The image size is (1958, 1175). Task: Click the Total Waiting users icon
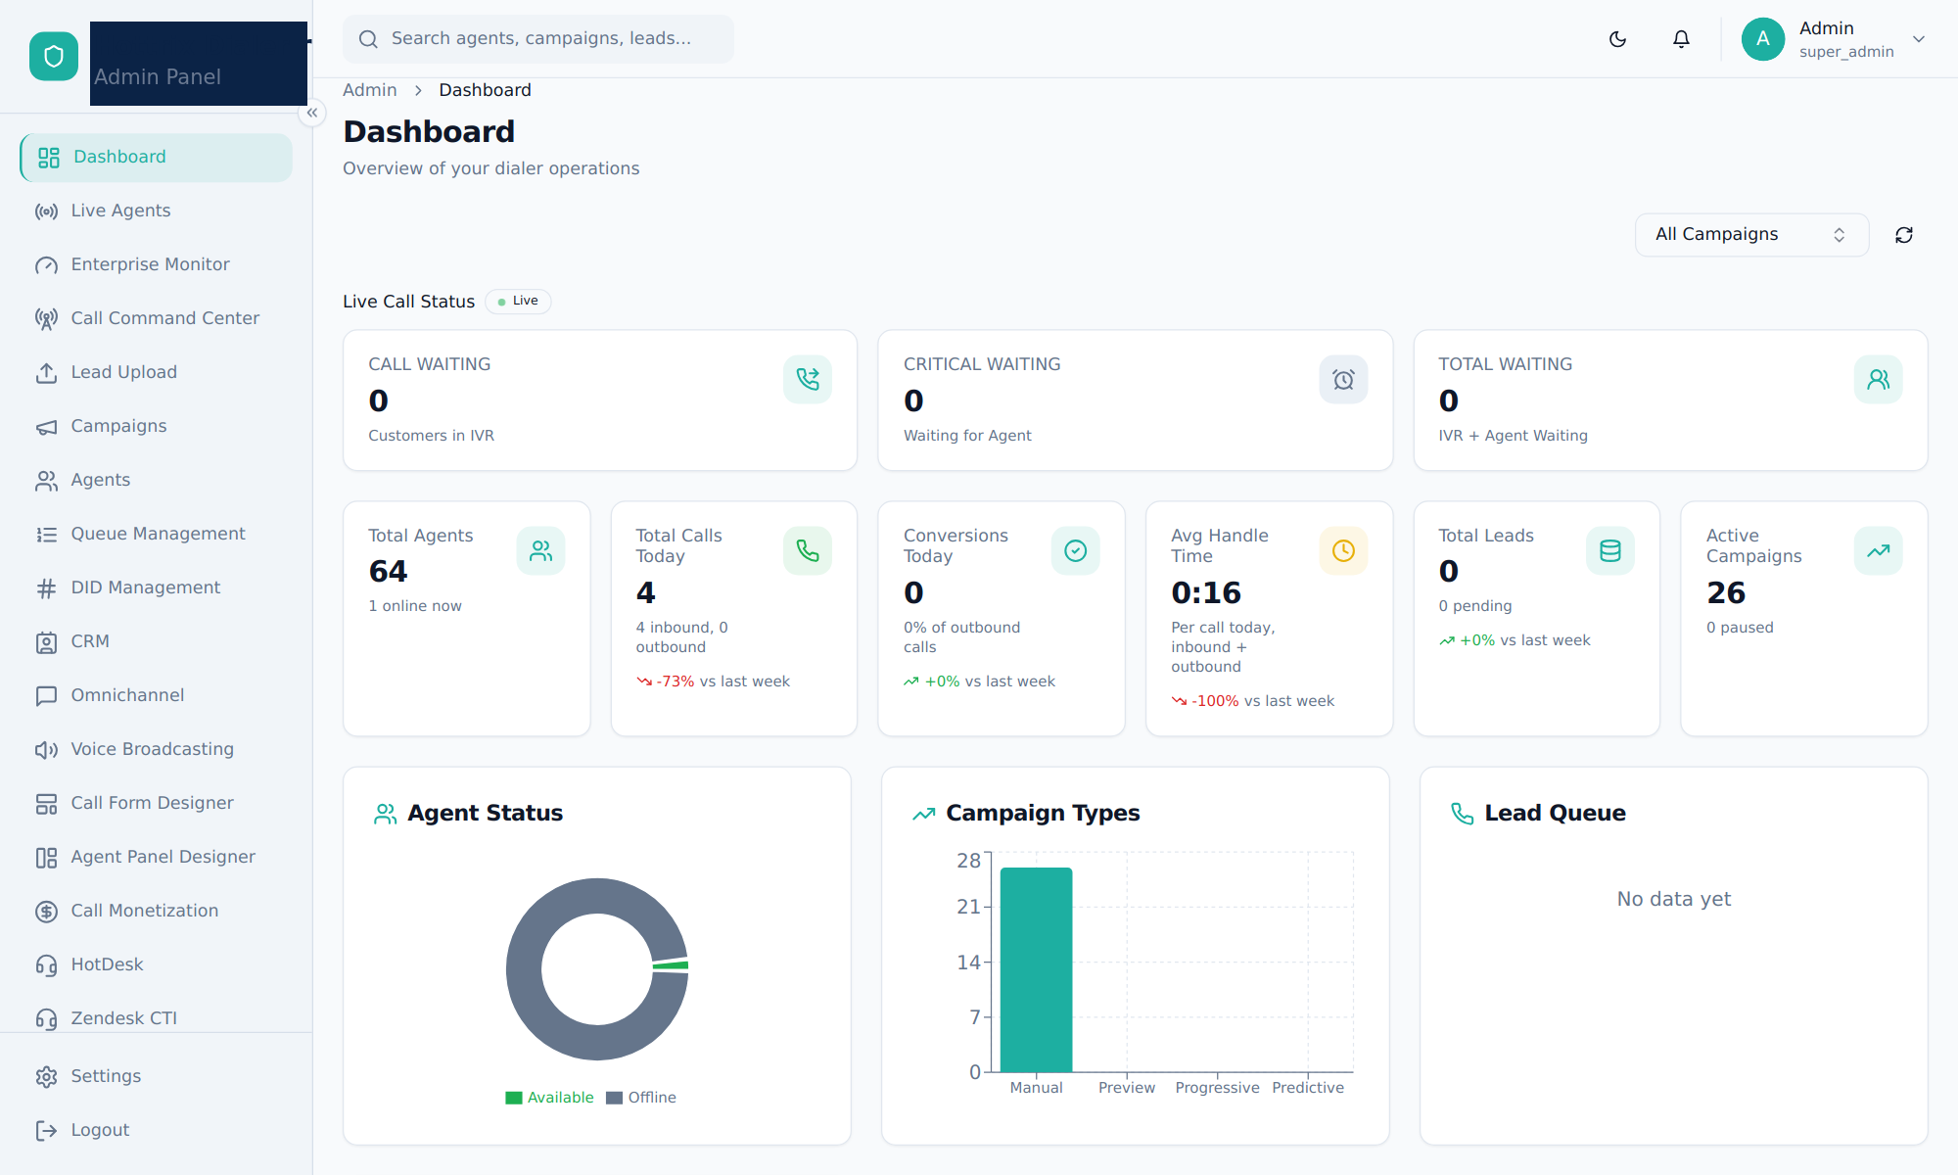(1878, 380)
